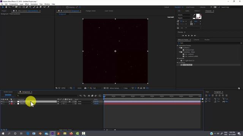Expand layer 1 properties twirl arrow
The image size is (243, 136).
click(x=9, y=102)
